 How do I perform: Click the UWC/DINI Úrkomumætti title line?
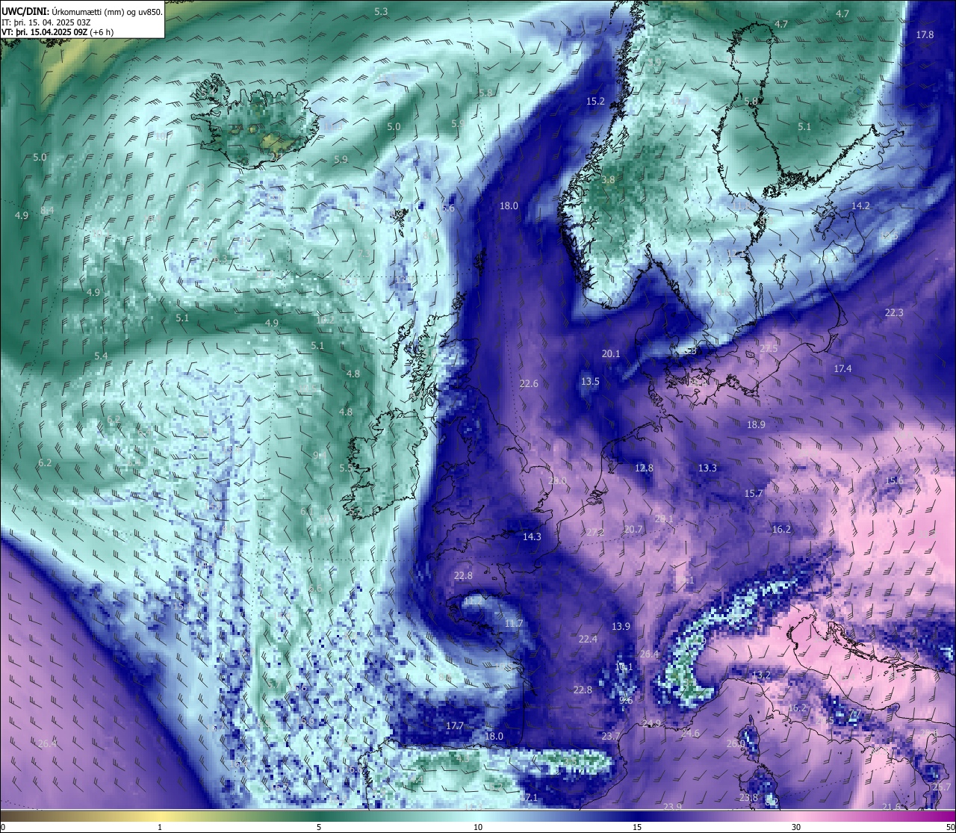pyautogui.click(x=82, y=11)
